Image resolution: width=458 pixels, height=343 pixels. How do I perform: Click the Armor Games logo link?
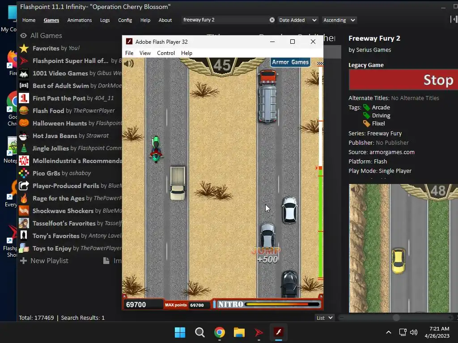click(290, 62)
